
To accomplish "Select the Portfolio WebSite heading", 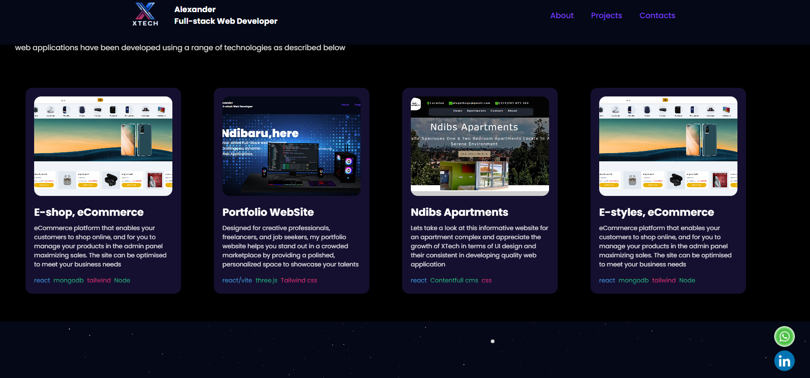I will 268,212.
